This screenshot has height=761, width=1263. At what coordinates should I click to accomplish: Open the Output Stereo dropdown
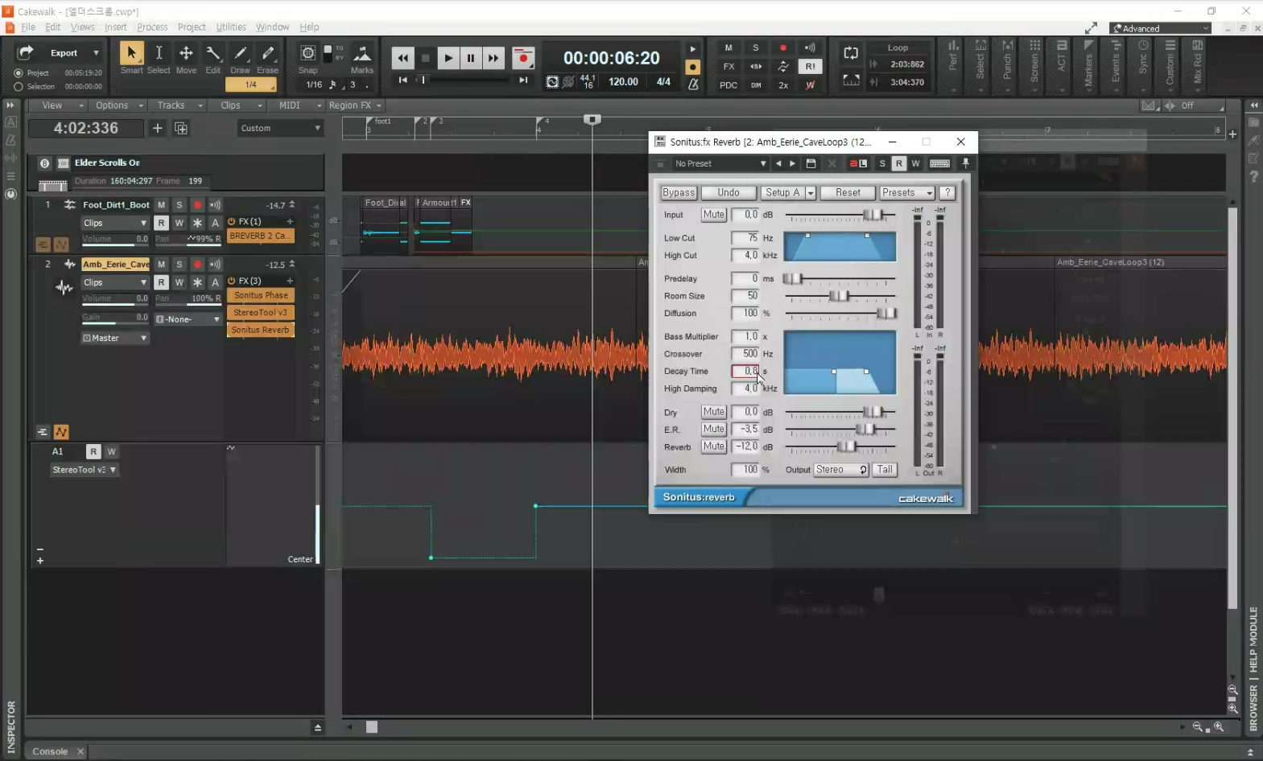(840, 470)
